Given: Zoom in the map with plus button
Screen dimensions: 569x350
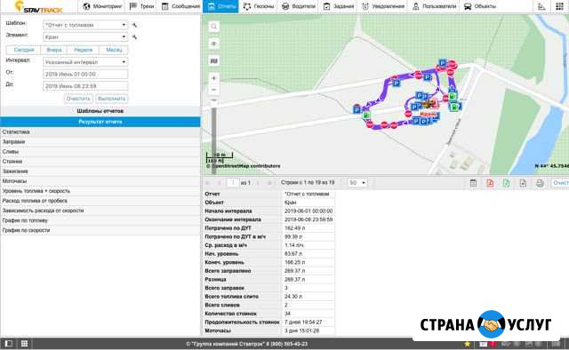Looking at the screenshot, I should (213, 78).
